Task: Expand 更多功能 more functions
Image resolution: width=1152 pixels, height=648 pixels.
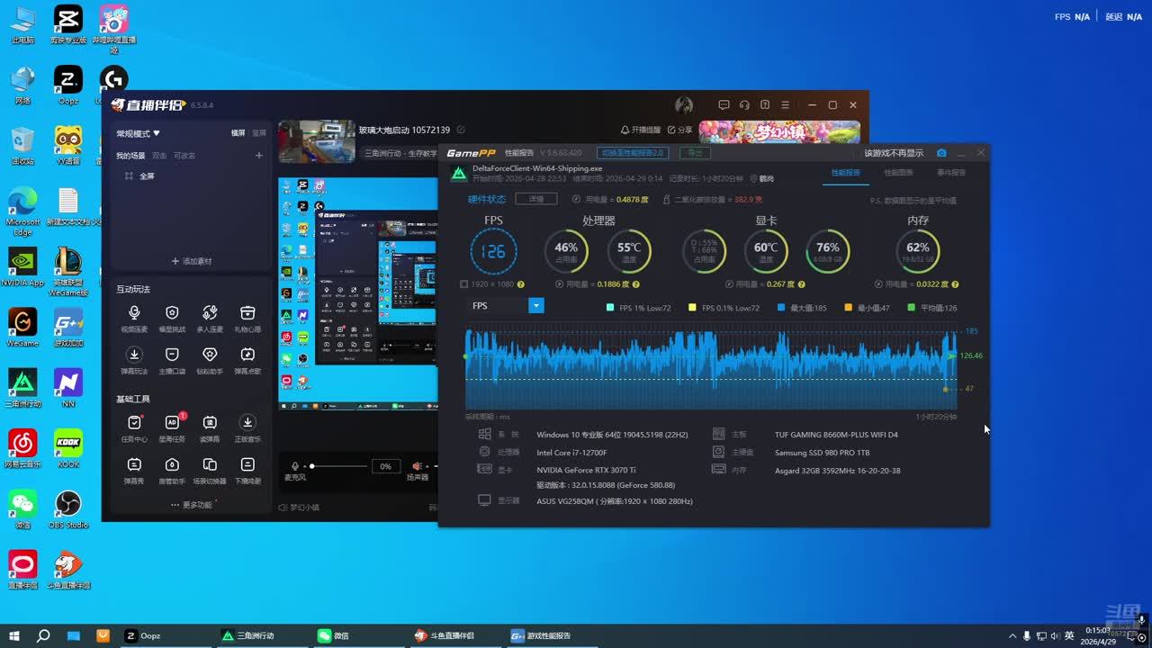Action: tap(192, 505)
